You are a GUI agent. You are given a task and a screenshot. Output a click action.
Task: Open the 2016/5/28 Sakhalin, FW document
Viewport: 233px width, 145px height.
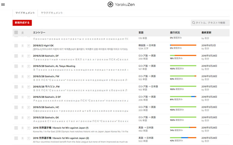[46, 76]
